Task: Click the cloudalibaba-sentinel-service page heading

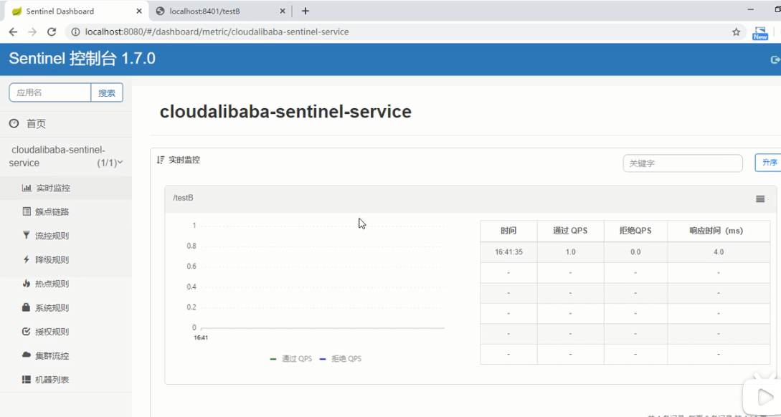Action: pos(285,112)
